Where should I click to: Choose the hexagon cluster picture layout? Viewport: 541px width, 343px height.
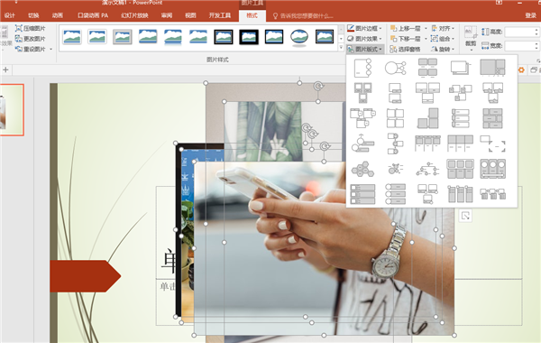[x=362, y=170]
